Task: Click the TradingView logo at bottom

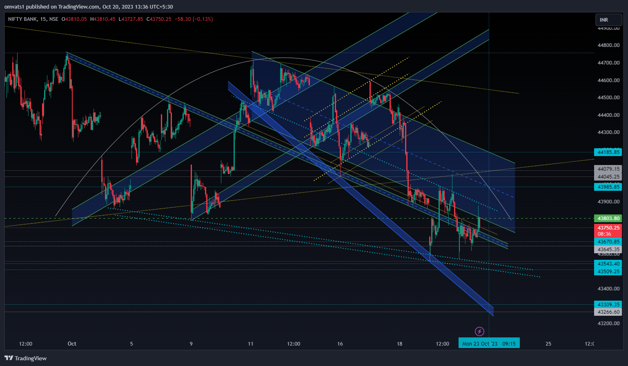Action: point(25,358)
